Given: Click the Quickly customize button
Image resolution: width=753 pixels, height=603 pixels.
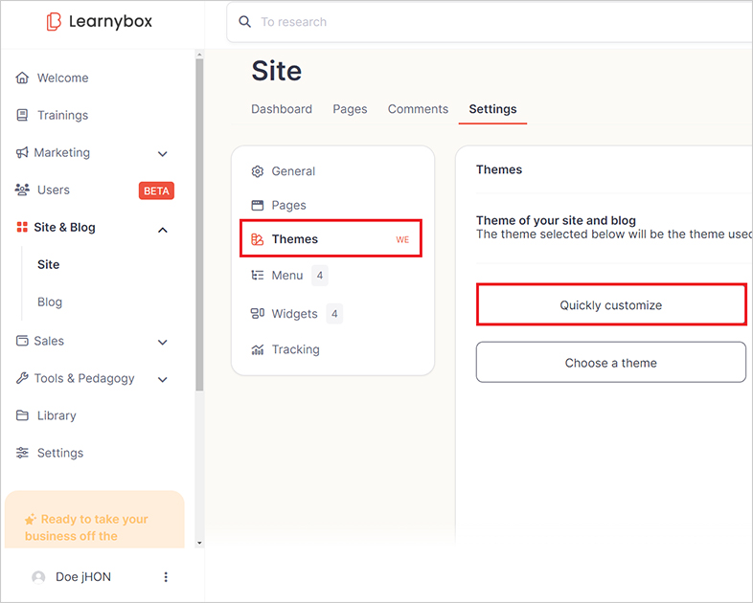Looking at the screenshot, I should (611, 304).
